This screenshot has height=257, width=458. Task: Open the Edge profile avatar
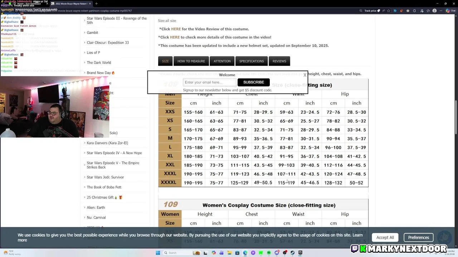[x=434, y=11]
